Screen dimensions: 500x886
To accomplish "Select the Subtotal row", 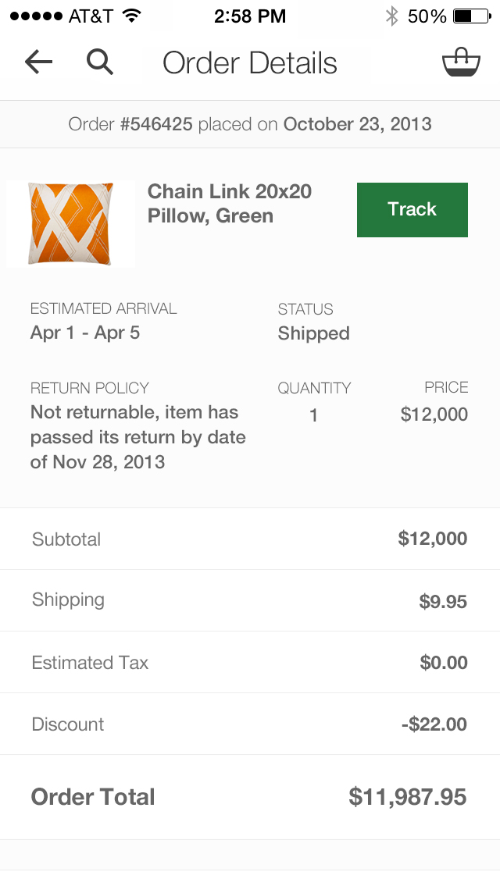I will pos(250,539).
